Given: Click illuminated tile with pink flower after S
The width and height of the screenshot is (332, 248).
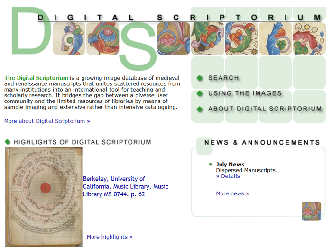Looking at the screenshot, I should pyautogui.click(x=174, y=39).
